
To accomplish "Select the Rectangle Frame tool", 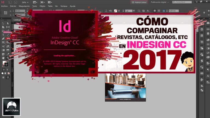I will 3,42.
